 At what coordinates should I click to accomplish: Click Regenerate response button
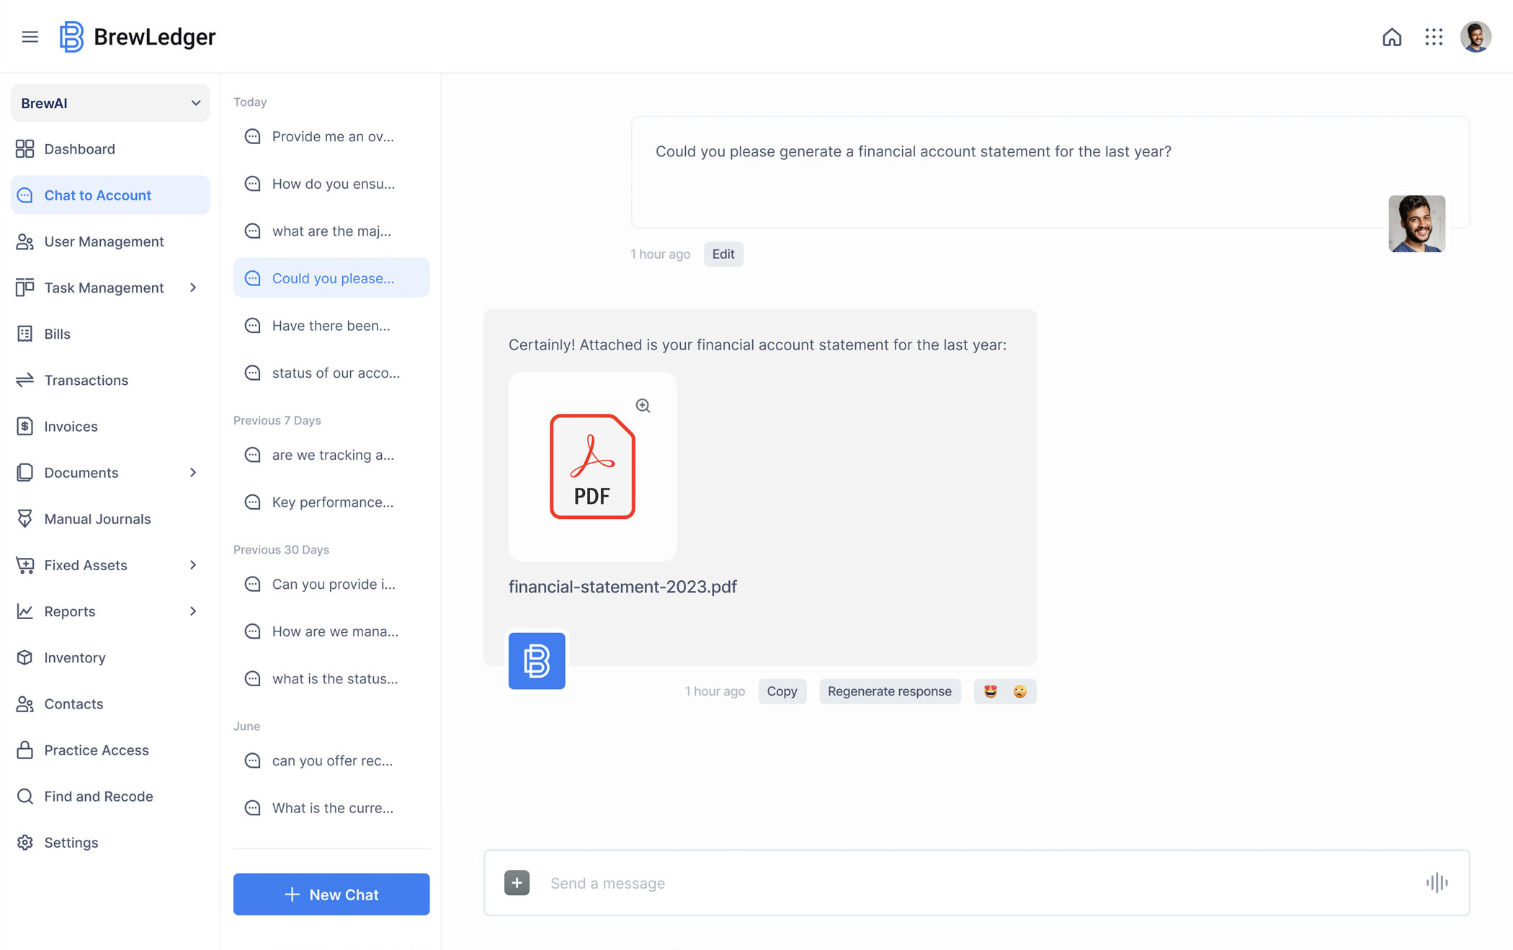[x=888, y=691]
